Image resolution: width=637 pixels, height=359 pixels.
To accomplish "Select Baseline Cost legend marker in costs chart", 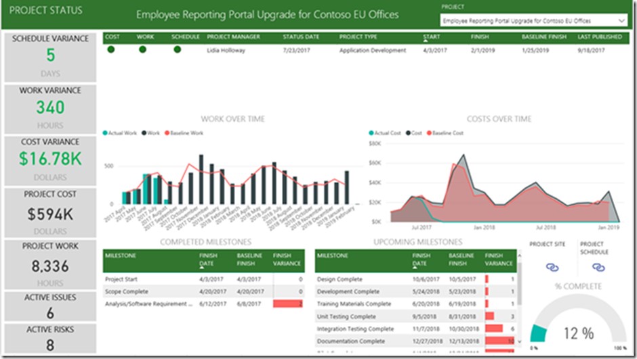I will [x=428, y=133].
